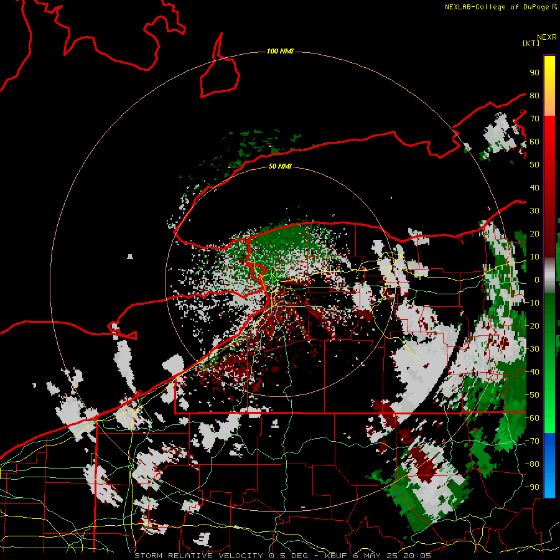Click the 0 value on velocity scale
The width and height of the screenshot is (560, 560).
coord(536,280)
